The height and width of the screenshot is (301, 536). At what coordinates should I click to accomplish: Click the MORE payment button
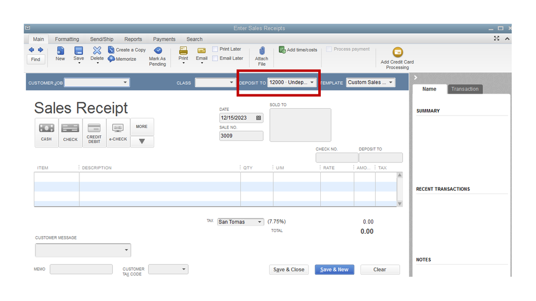point(142,126)
